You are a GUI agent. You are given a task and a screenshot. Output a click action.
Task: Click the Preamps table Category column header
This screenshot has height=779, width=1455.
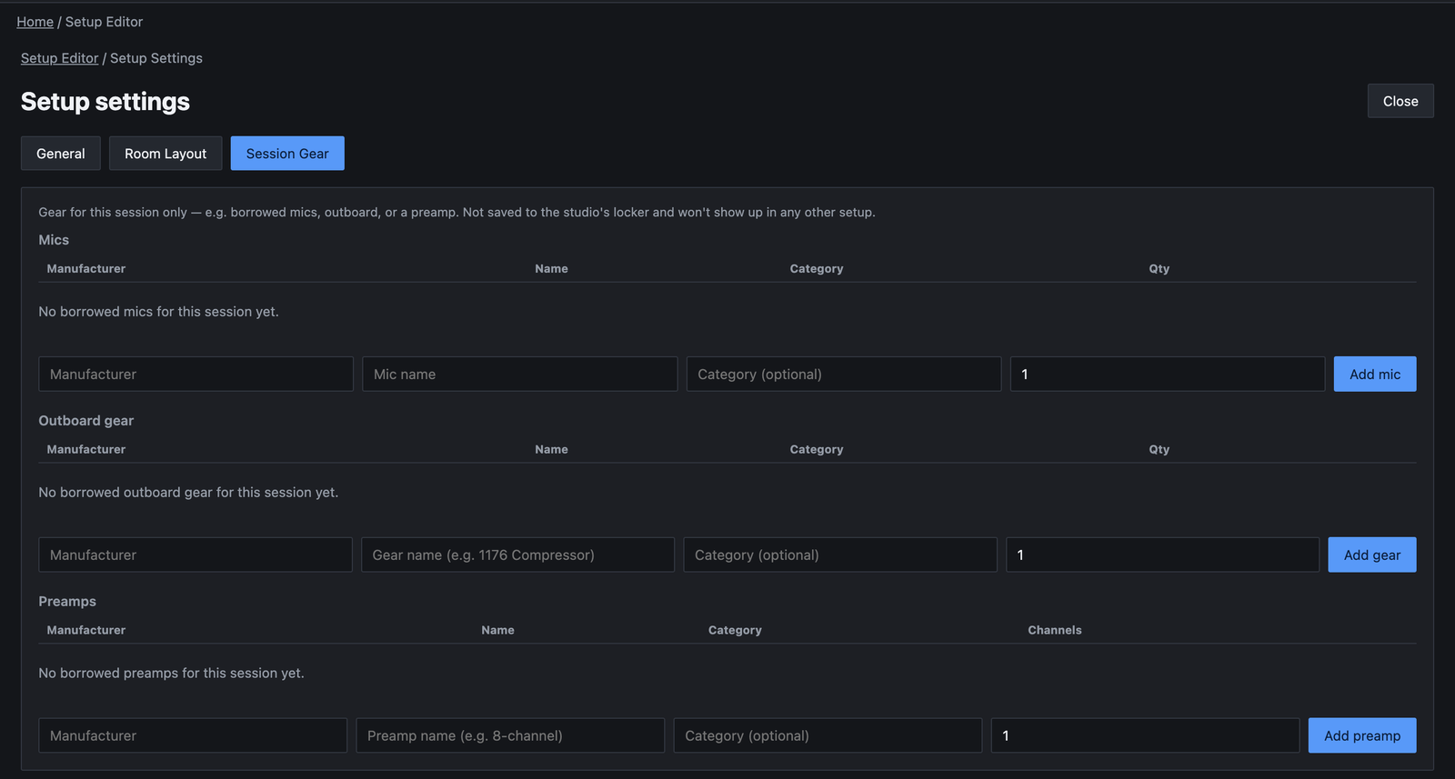[735, 631]
